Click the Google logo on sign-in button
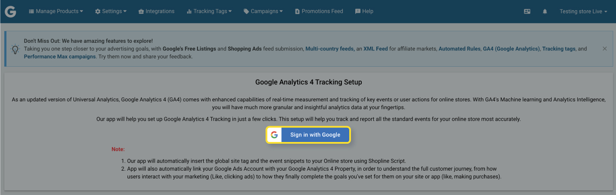616x195 pixels. pyautogui.click(x=274, y=135)
